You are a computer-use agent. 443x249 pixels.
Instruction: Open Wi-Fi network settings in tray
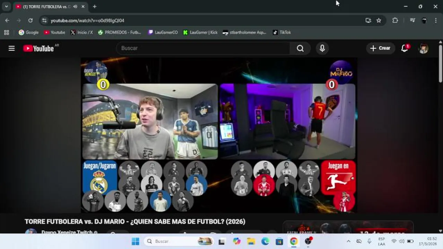pyautogui.click(x=394, y=241)
